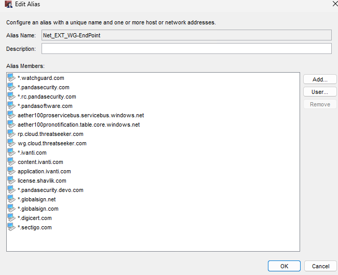This screenshot has height=275, width=338.
Task: Click the host icon next to rp.cloud.threatseeker.com
Action: [11, 134]
